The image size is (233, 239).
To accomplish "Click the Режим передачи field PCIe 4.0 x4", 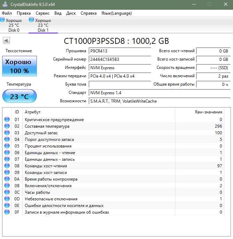I will click(120, 76).
